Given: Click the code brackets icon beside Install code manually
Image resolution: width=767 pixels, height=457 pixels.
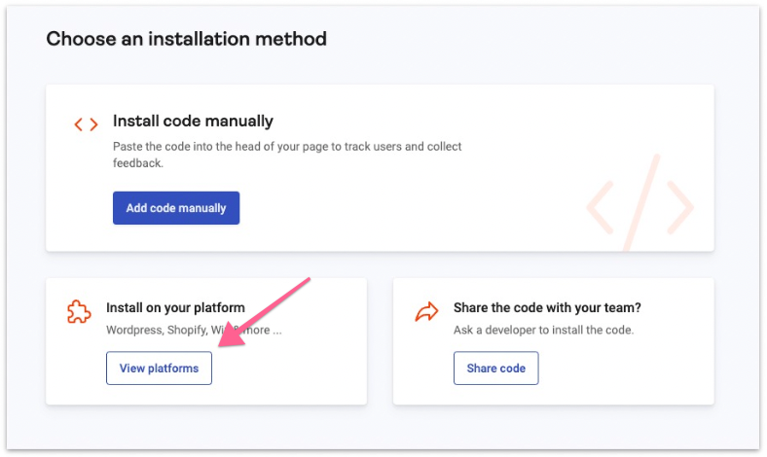Looking at the screenshot, I should [x=86, y=124].
